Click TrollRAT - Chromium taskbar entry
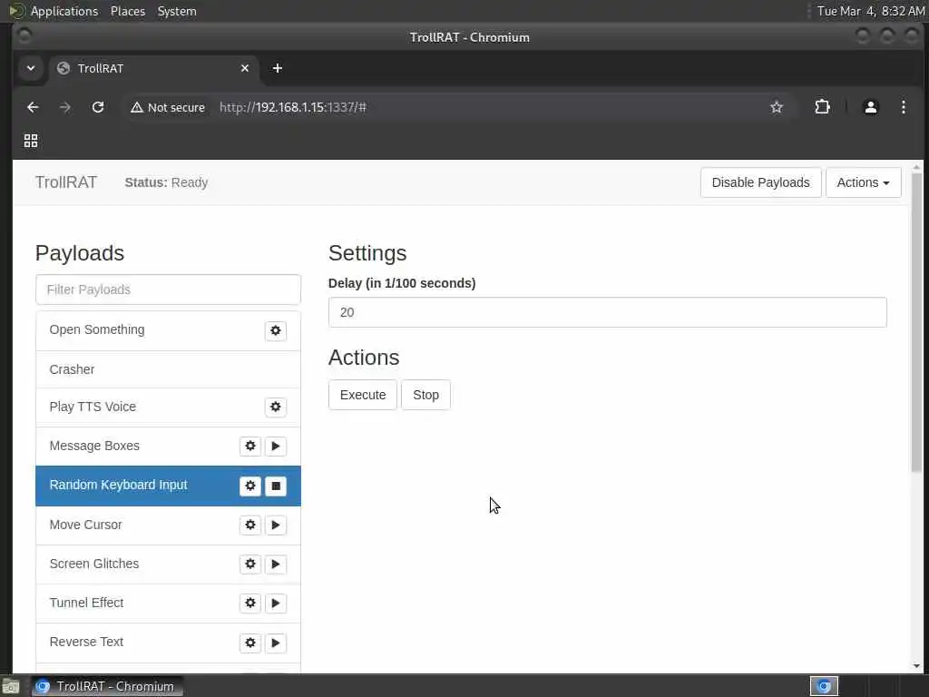 (x=108, y=686)
